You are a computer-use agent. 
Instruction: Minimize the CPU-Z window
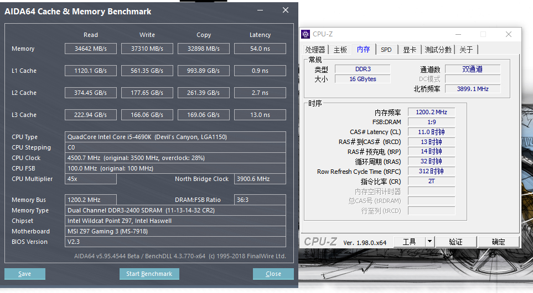point(458,34)
